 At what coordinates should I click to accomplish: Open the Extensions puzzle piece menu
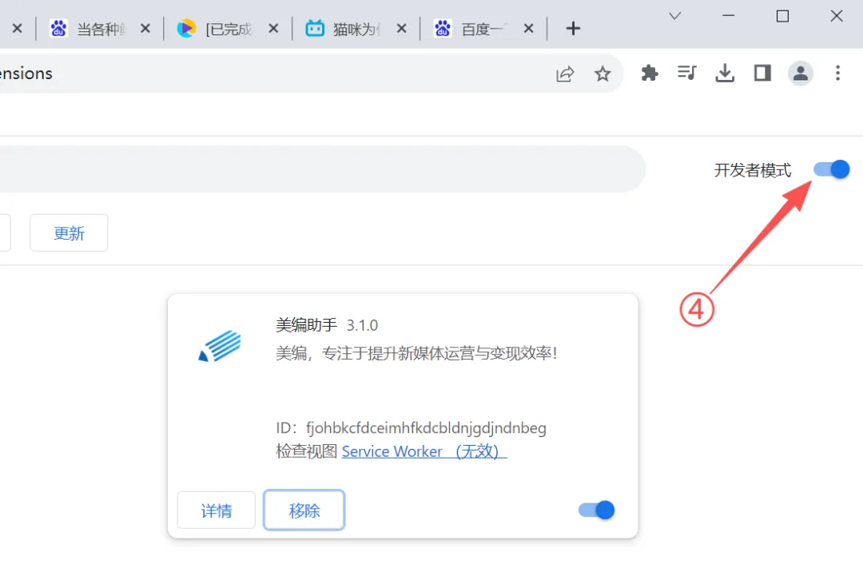650,73
